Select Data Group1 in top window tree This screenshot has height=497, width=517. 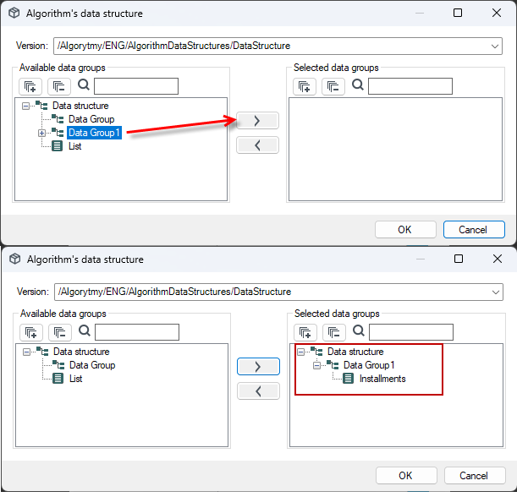(x=94, y=133)
